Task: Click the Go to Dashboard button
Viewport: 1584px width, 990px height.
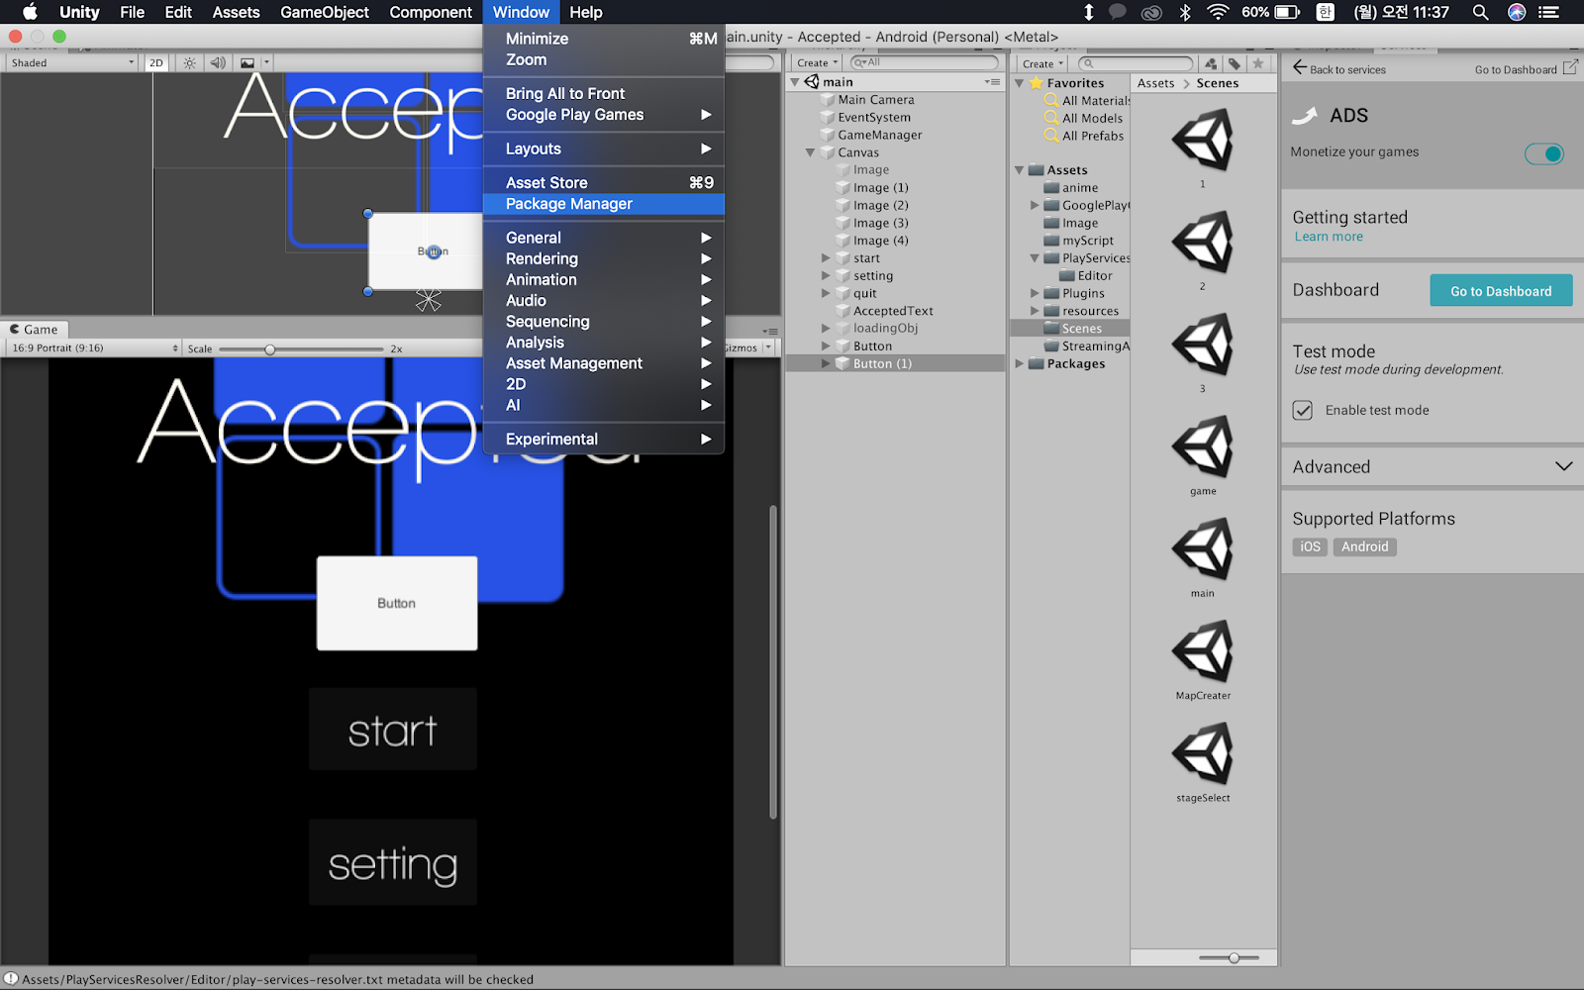Action: 1501,290
